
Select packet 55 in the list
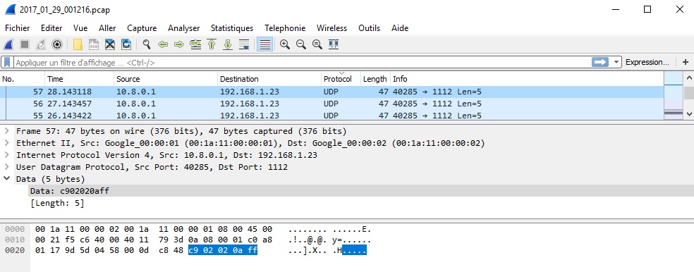[332, 116]
